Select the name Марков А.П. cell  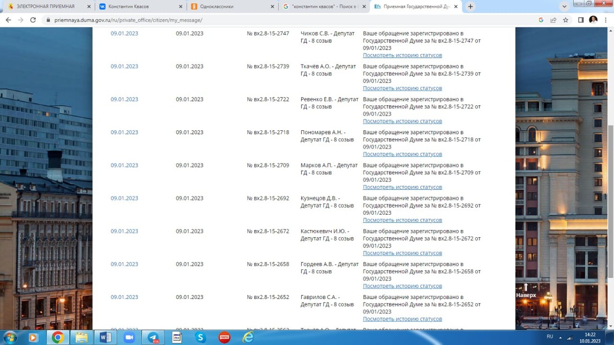point(329,169)
